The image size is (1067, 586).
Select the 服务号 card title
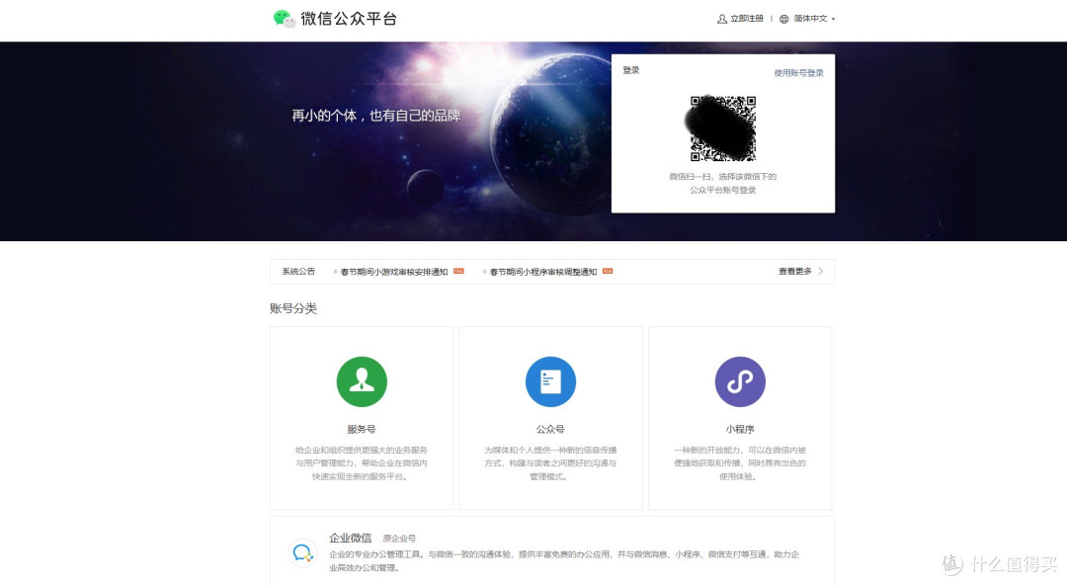pos(362,430)
